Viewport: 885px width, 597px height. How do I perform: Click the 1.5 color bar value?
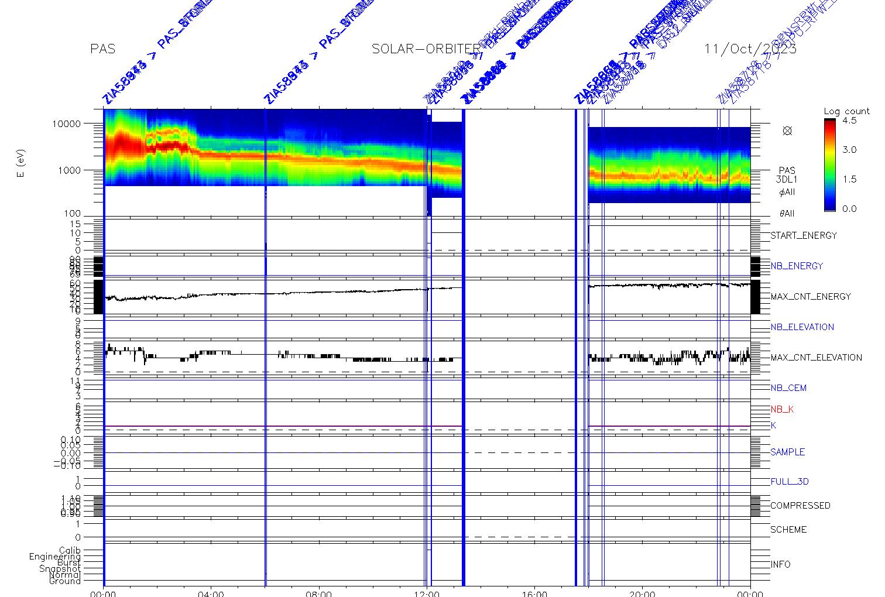(x=849, y=179)
